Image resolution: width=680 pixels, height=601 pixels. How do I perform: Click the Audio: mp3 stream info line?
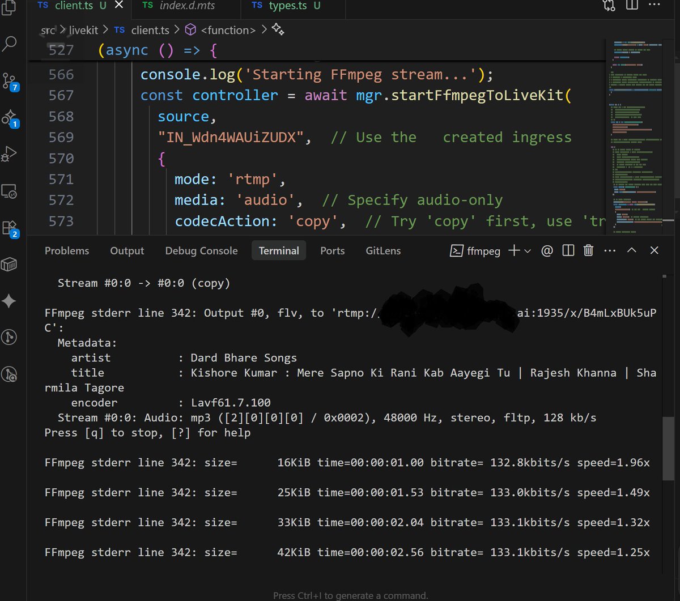[x=327, y=418]
